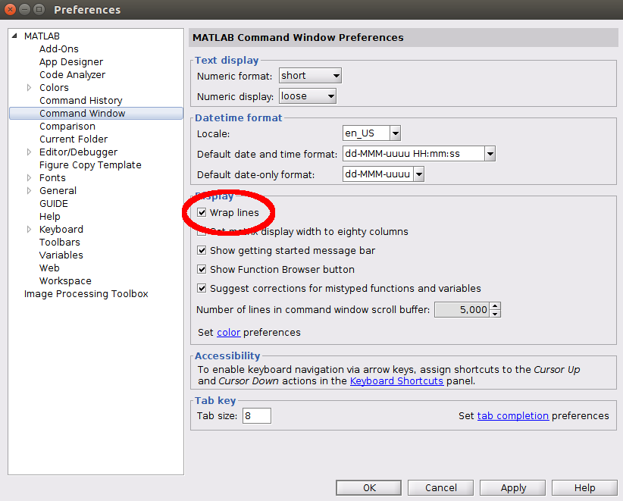Select Web preferences item
Image resolution: width=623 pixels, height=501 pixels.
pyautogui.click(x=49, y=268)
